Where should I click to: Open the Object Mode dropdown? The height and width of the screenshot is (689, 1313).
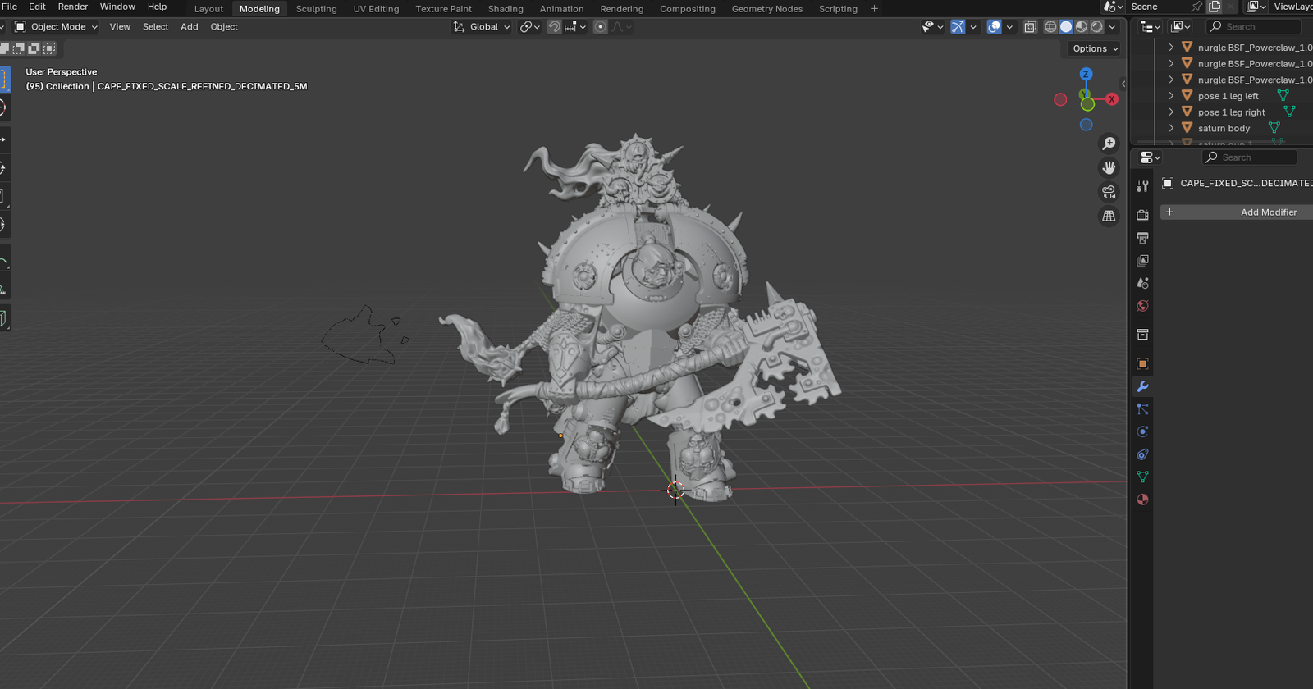tap(56, 27)
